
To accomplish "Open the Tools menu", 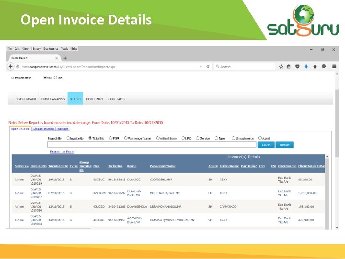I will (x=64, y=48).
